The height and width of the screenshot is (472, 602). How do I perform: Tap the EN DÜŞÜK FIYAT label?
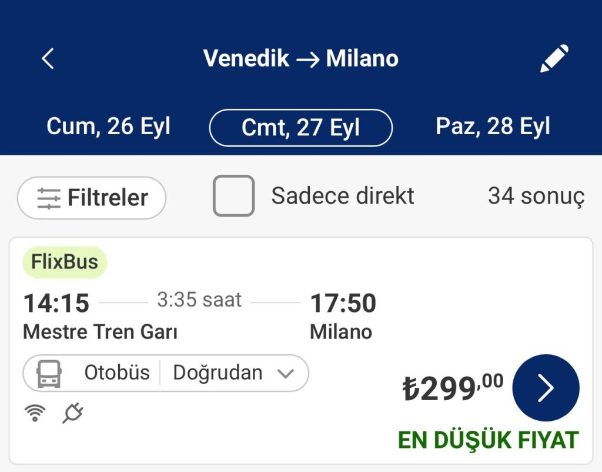[488, 440]
